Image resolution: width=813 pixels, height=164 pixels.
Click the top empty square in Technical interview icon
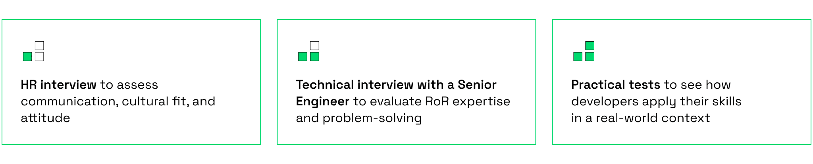314,46
